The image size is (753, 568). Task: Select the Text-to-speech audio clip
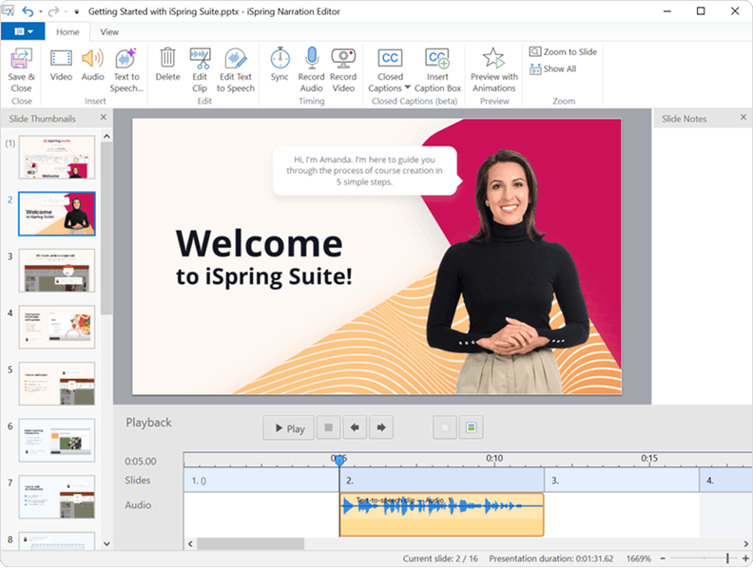point(442,514)
